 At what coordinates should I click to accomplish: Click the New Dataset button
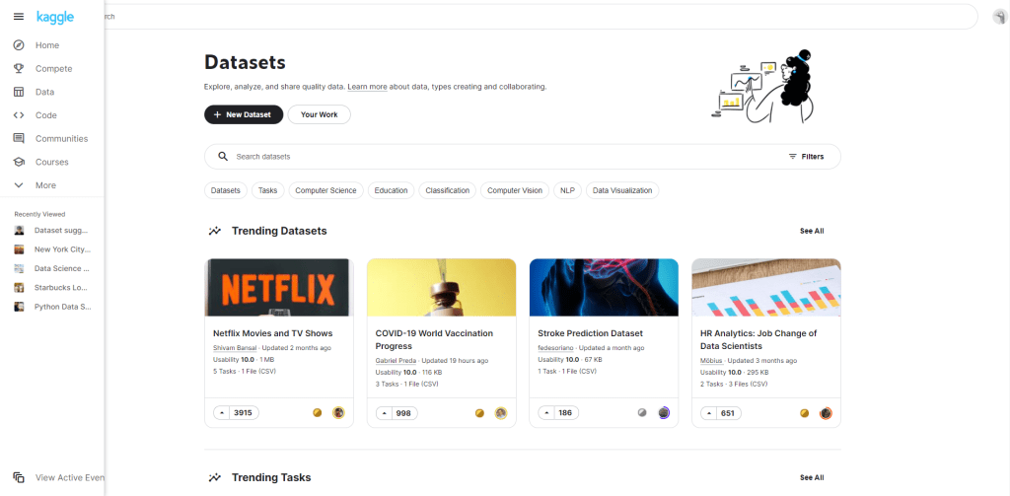[244, 114]
